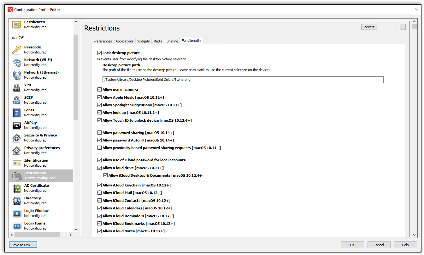Open the Sharing tab
The image size is (424, 255).
[x=172, y=41]
